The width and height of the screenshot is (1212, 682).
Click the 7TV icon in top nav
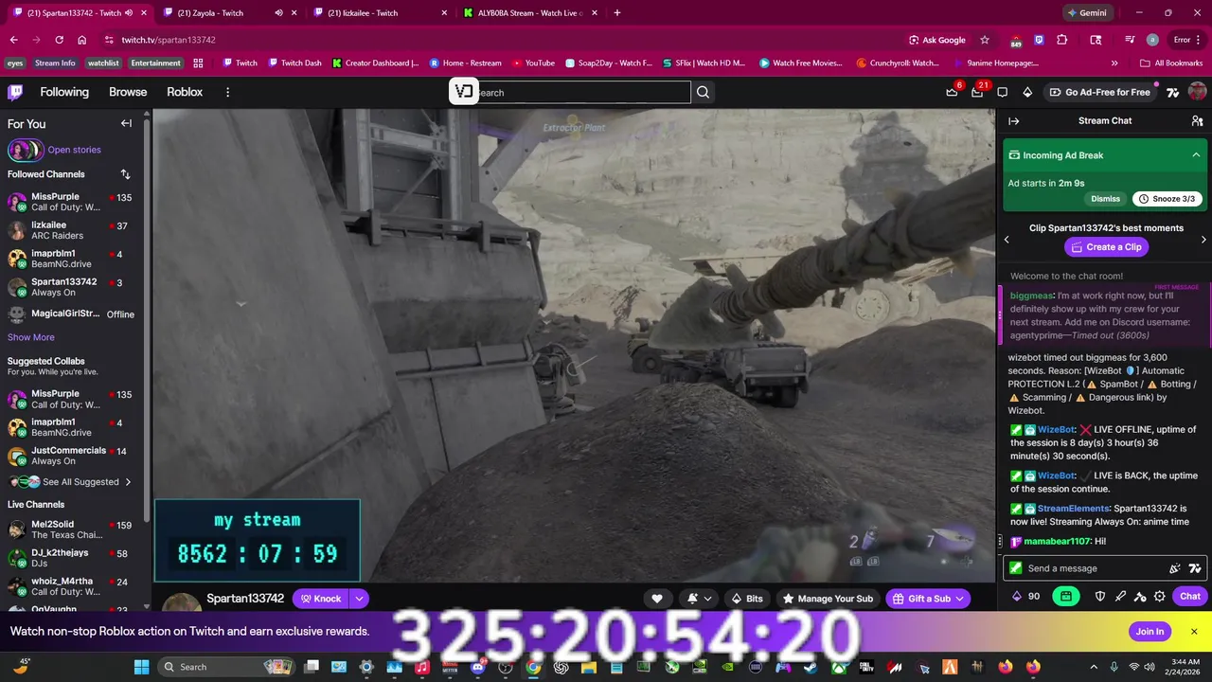(1172, 92)
